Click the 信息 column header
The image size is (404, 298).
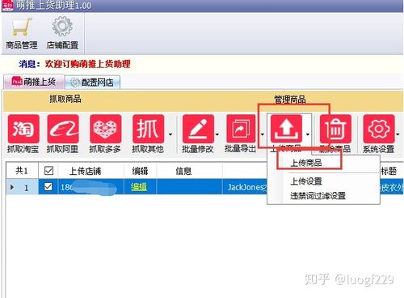click(x=183, y=171)
